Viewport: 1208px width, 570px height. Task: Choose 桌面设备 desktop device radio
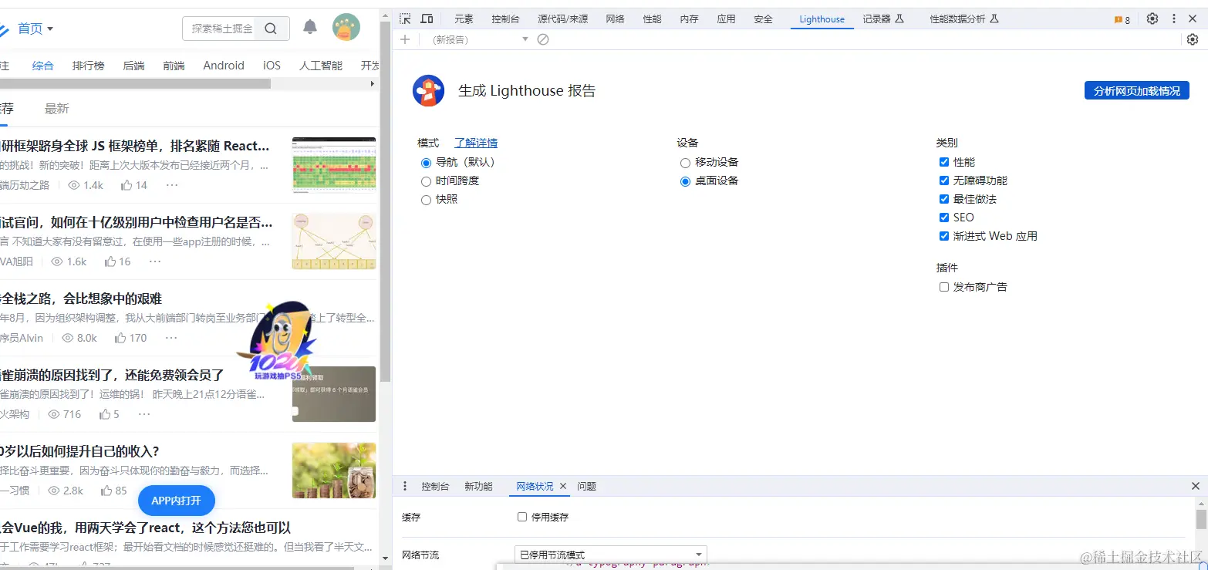click(685, 181)
